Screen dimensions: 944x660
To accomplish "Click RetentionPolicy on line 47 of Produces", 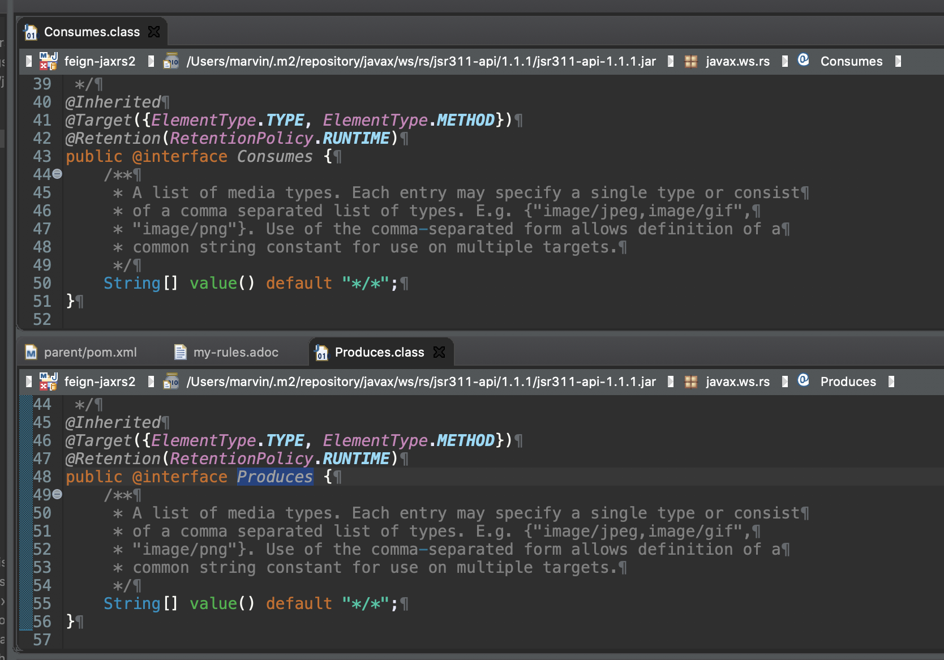I will 242,458.
